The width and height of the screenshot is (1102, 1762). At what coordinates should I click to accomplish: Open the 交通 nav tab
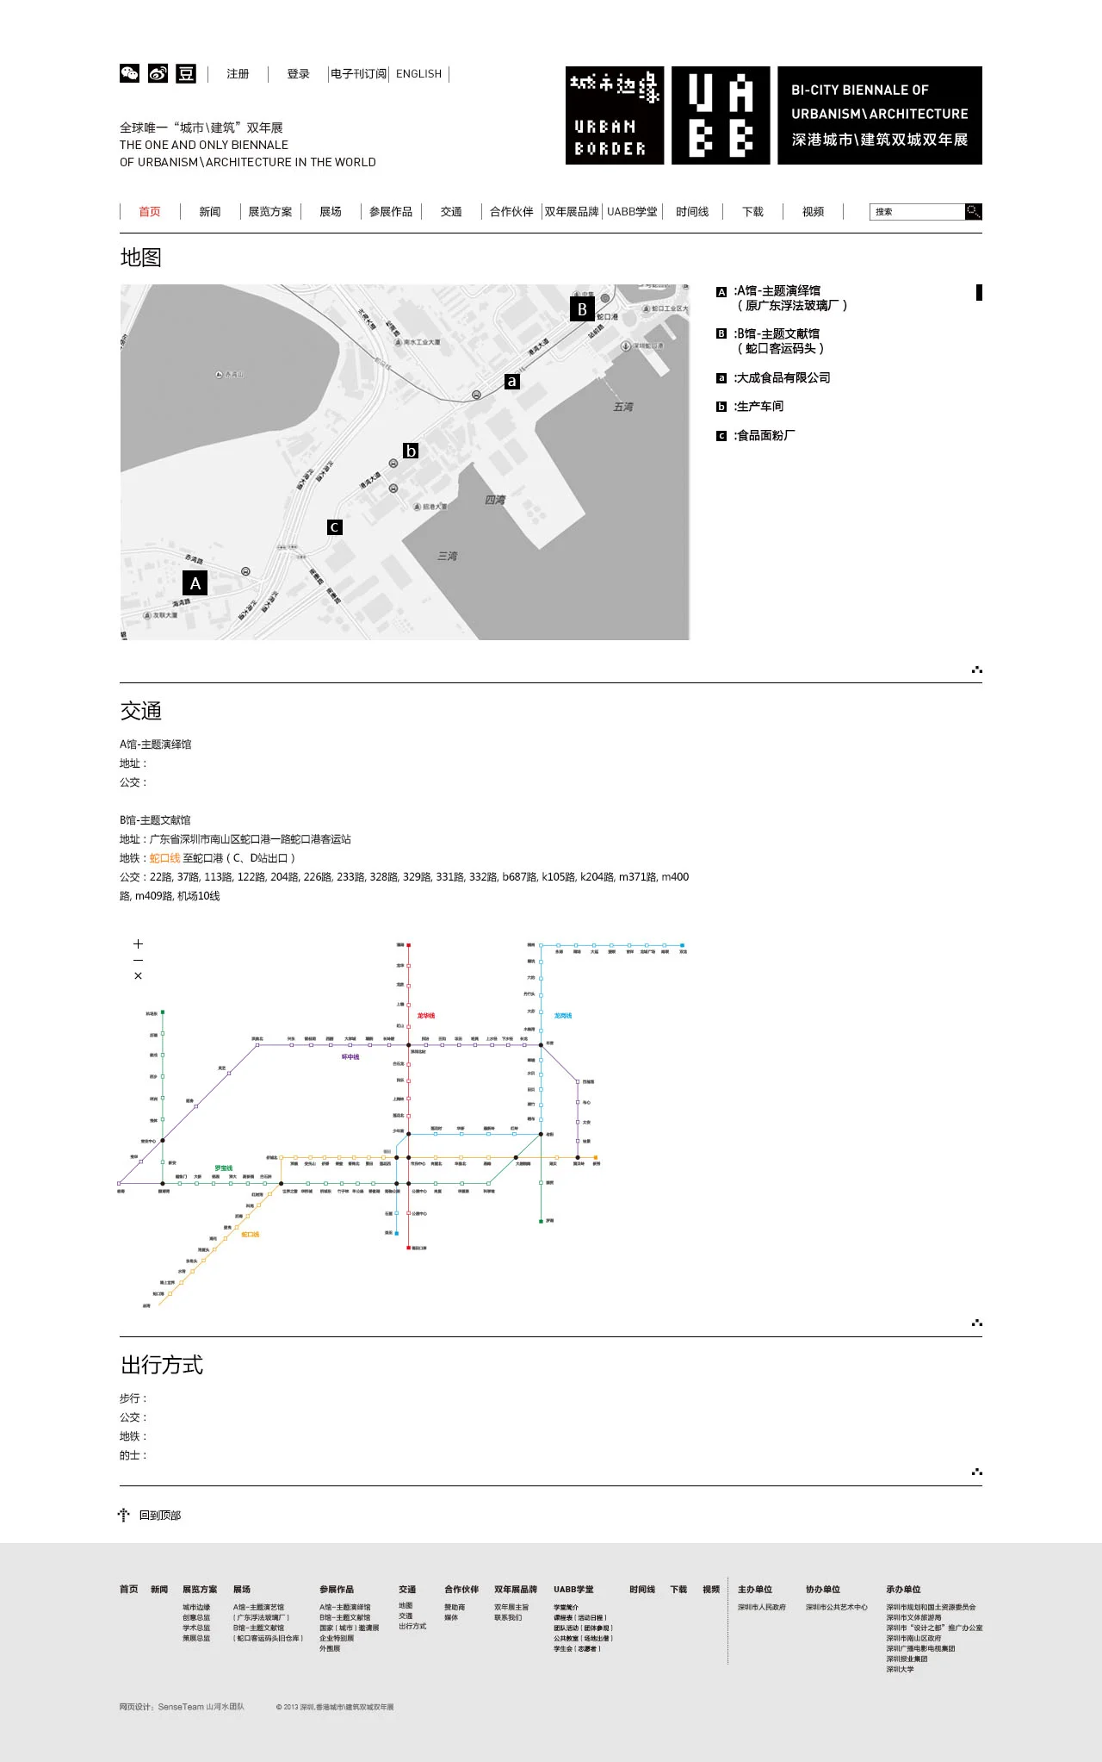coord(451,212)
